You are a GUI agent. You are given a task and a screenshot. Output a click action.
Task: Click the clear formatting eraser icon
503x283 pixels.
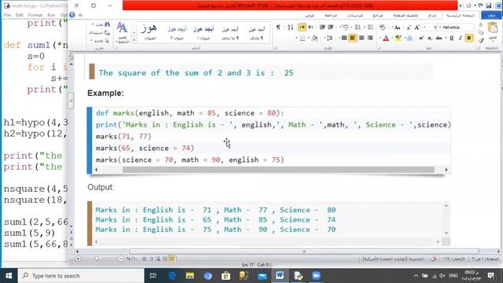(382, 28)
